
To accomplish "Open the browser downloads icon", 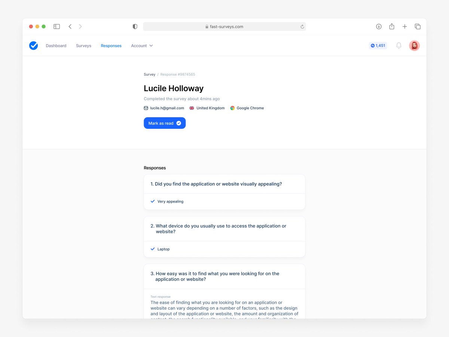I will tap(379, 27).
